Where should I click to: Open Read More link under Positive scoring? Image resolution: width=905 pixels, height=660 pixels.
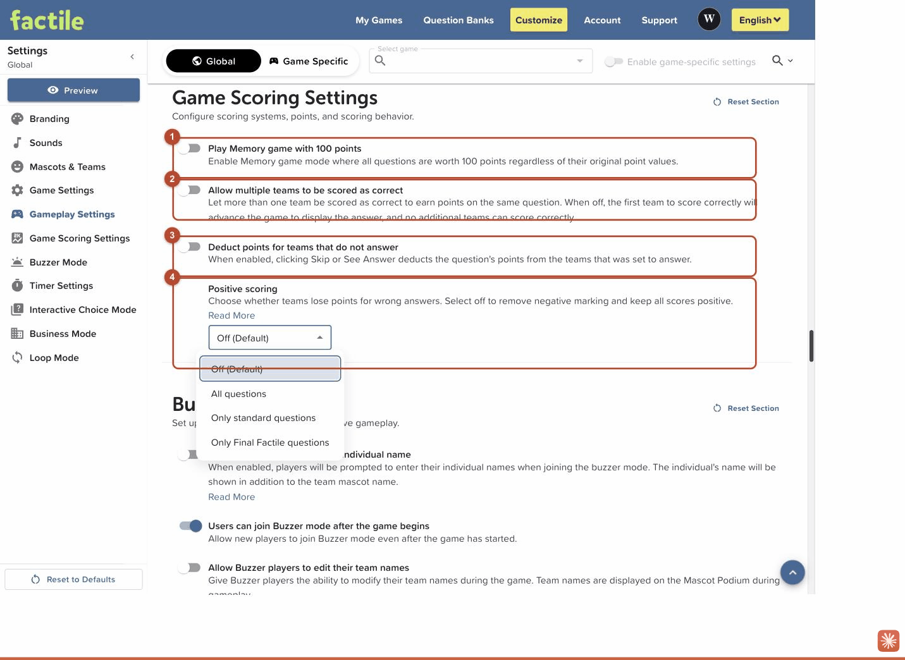(x=231, y=315)
